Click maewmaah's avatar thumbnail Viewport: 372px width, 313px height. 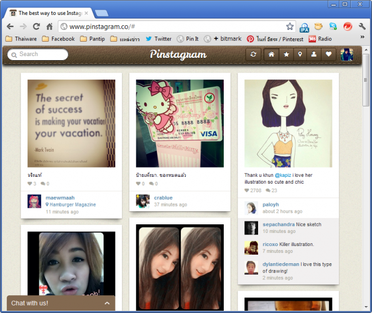pos(34,201)
